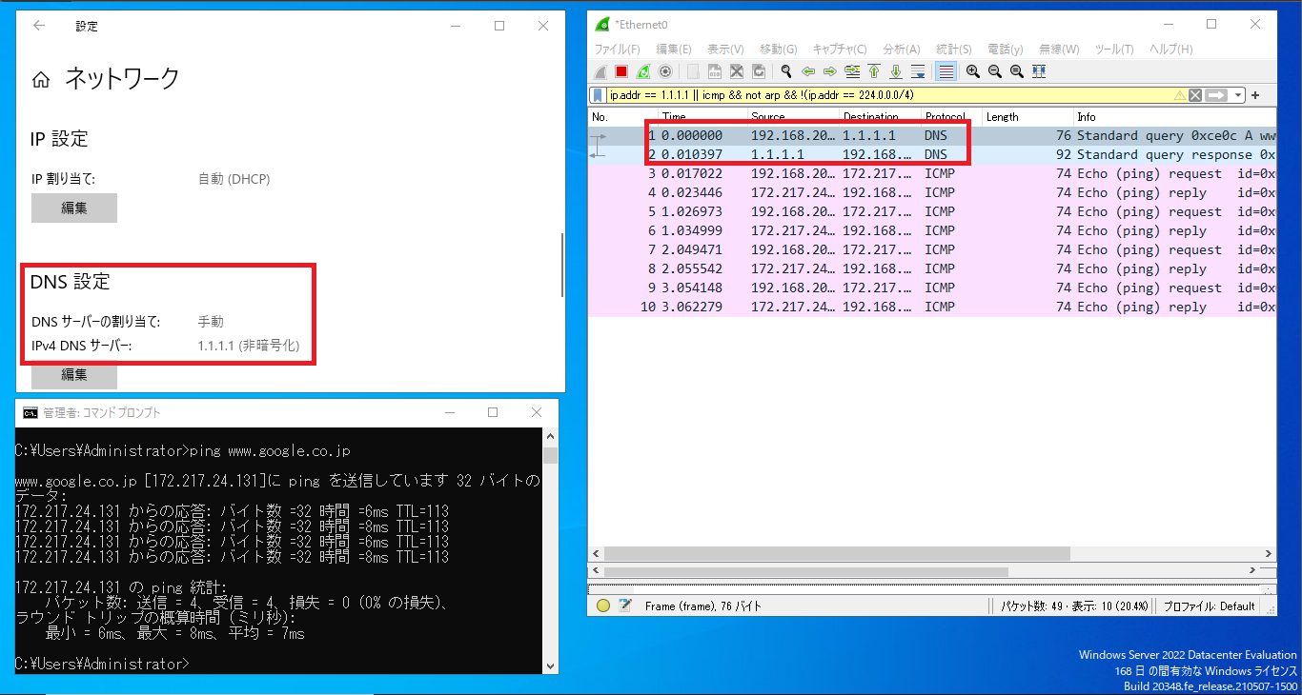
Task: Open the display filter bookmark menu
Action: pyautogui.click(x=599, y=95)
